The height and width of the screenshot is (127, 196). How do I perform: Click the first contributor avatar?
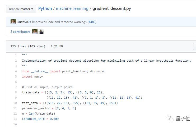tap(35, 31)
